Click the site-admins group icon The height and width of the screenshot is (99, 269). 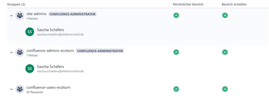tap(20, 15)
